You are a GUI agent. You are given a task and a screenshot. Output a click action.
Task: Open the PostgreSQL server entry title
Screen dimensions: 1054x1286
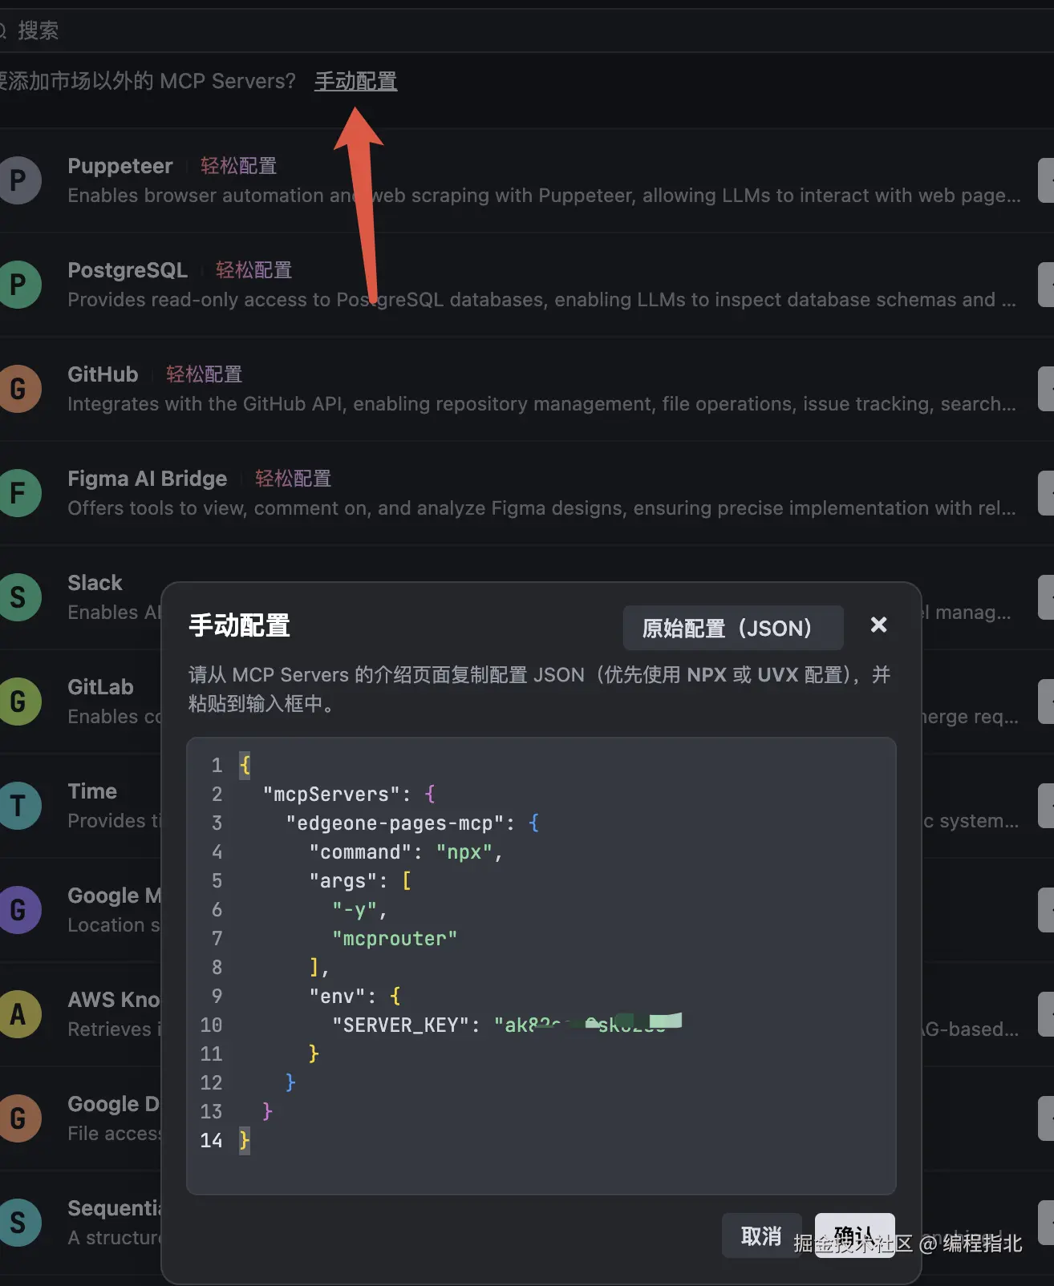[128, 270]
